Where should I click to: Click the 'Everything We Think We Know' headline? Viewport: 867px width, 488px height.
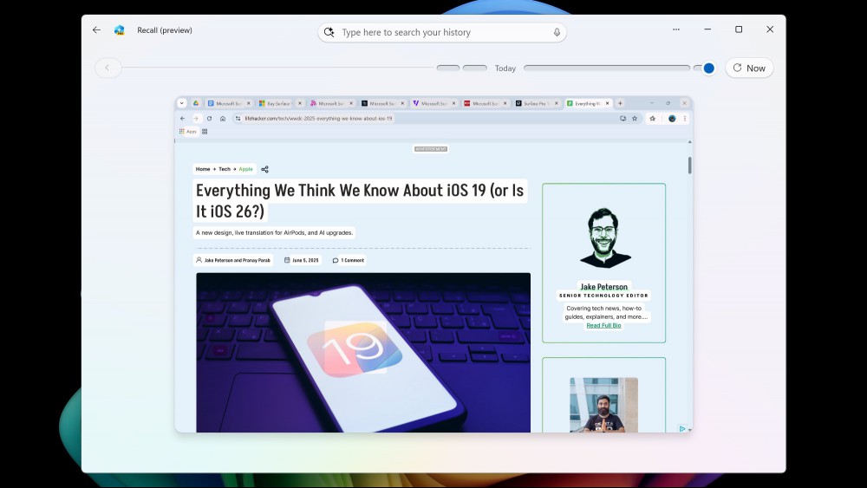360,200
